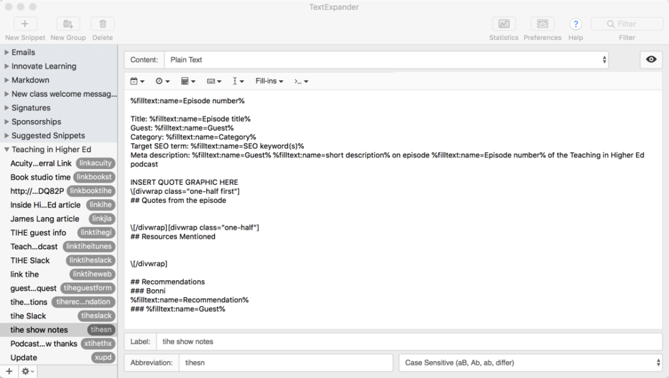Open the Case Sensitive dropdown
The height and width of the screenshot is (378, 669).
pyautogui.click(x=530, y=363)
